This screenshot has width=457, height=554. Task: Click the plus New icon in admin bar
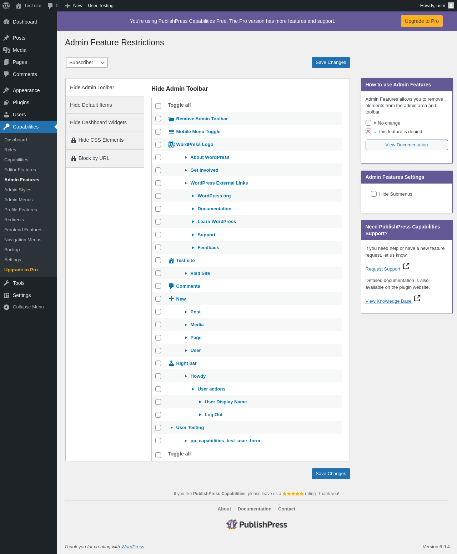[x=67, y=6]
